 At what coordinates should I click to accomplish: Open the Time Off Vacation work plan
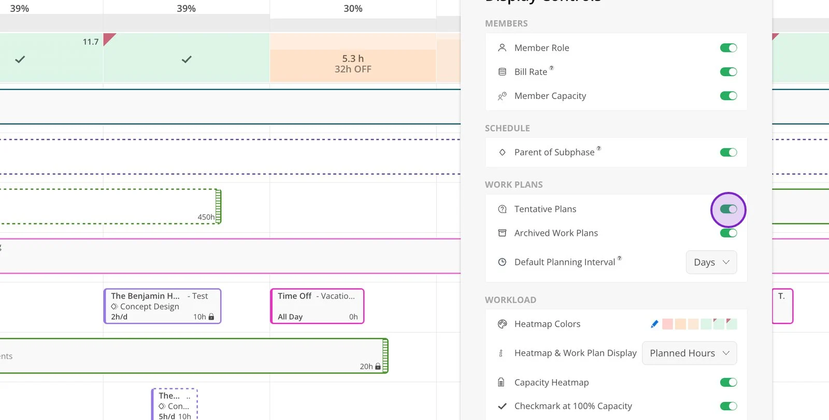pos(317,306)
